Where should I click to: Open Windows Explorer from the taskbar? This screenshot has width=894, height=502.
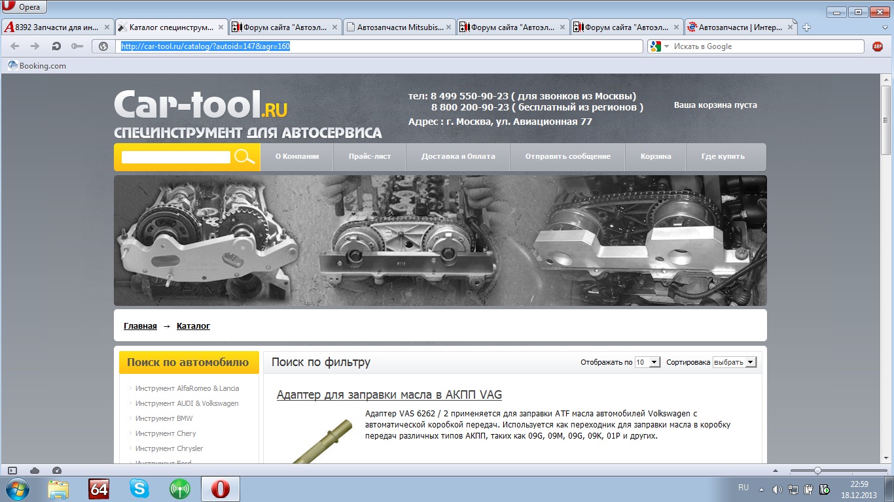[58, 489]
